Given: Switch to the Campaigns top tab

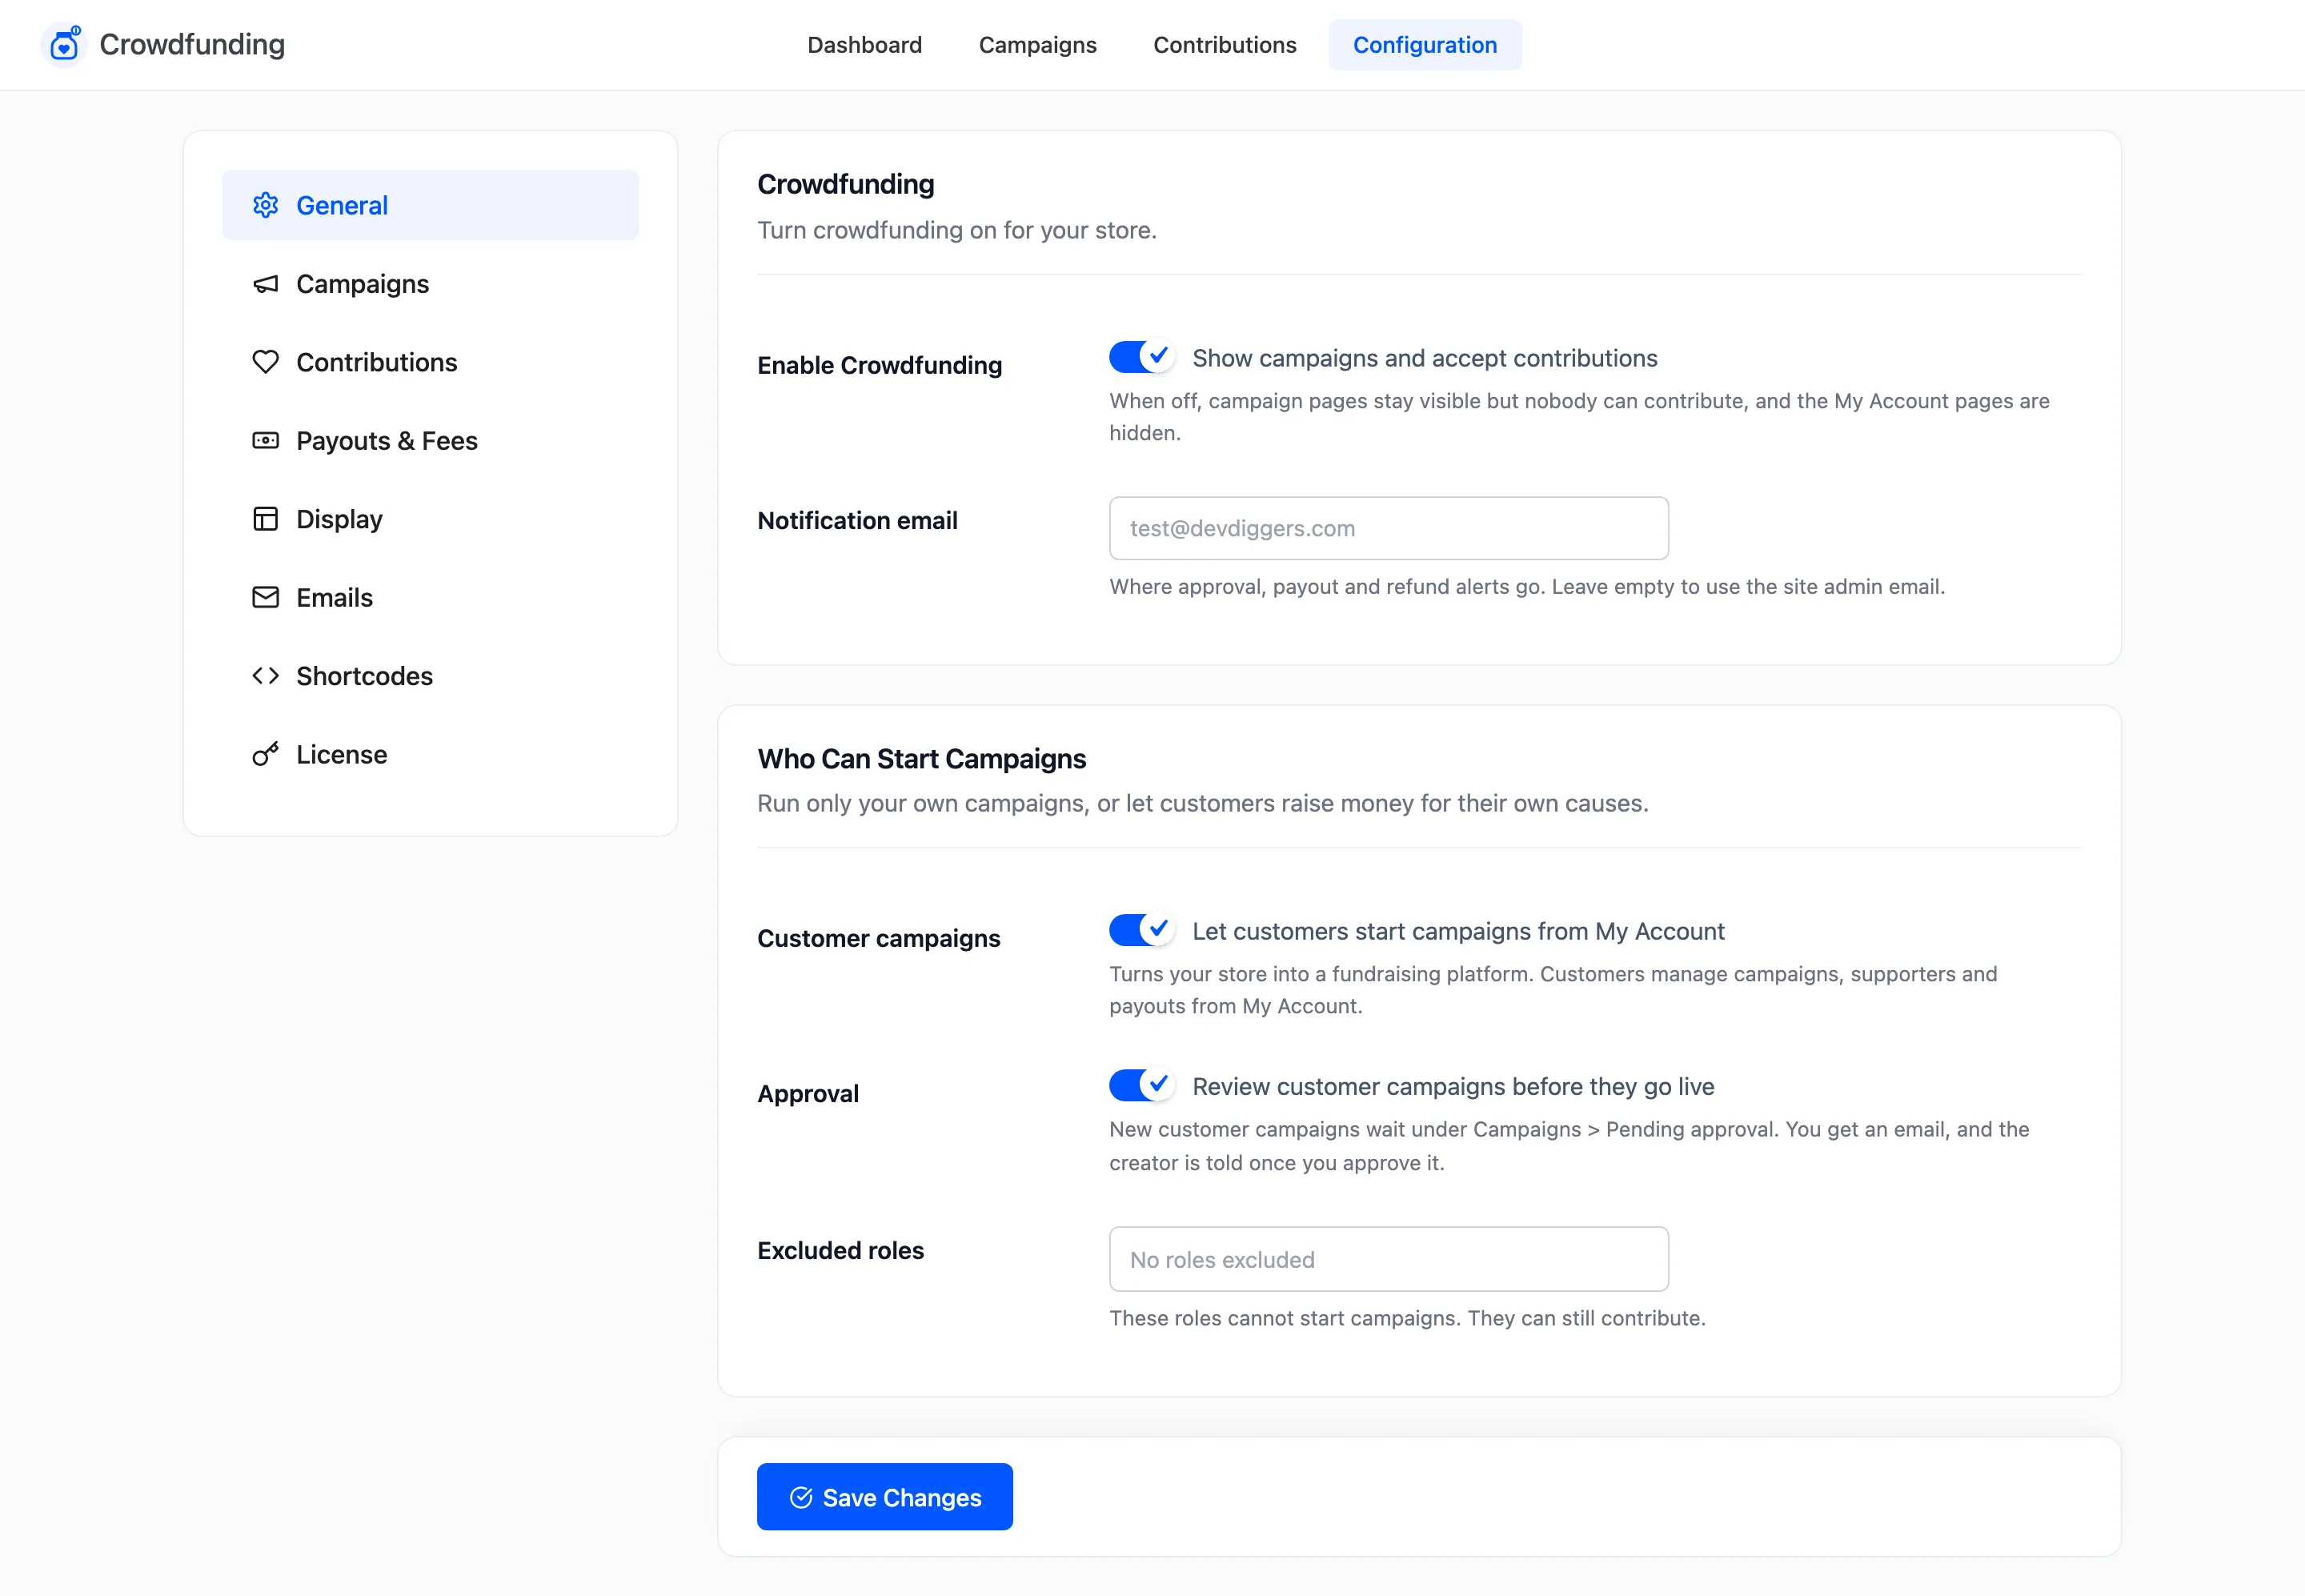Looking at the screenshot, I should coord(1037,45).
